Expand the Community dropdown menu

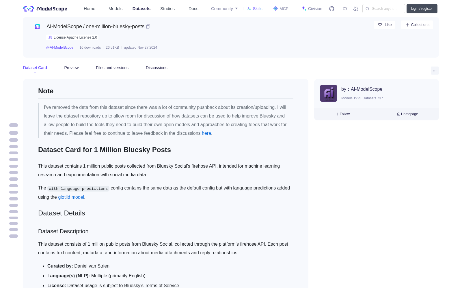(224, 9)
